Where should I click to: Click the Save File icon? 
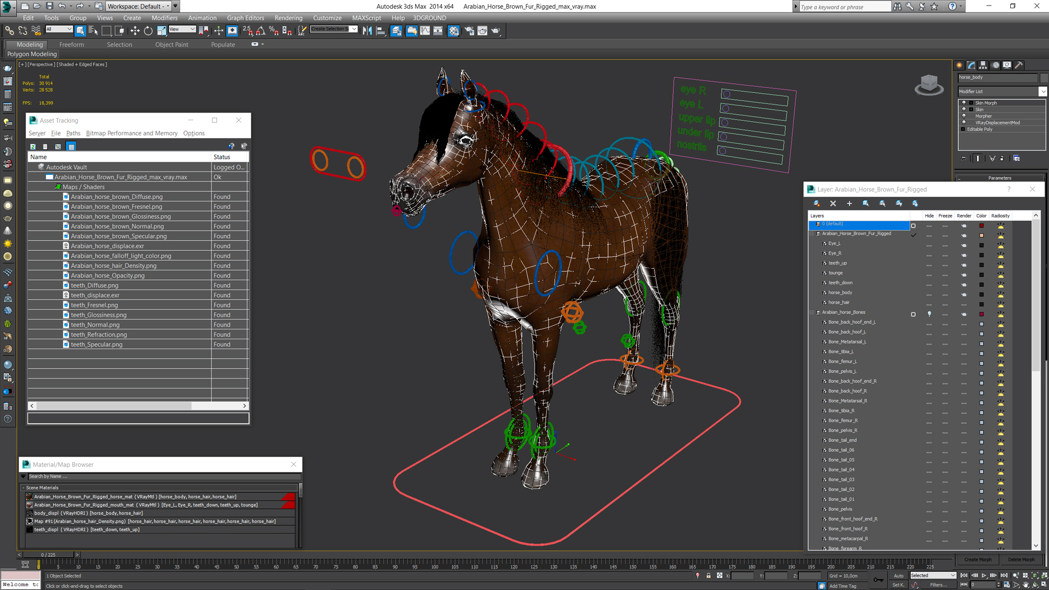coord(49,6)
